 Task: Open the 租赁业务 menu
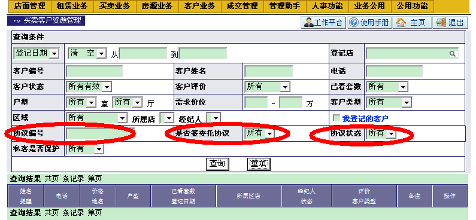(x=72, y=6)
